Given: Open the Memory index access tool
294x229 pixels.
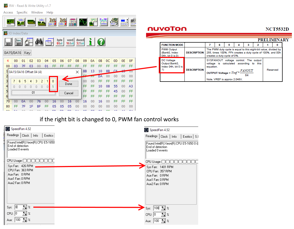Looking at the screenshot, I should [42, 22].
